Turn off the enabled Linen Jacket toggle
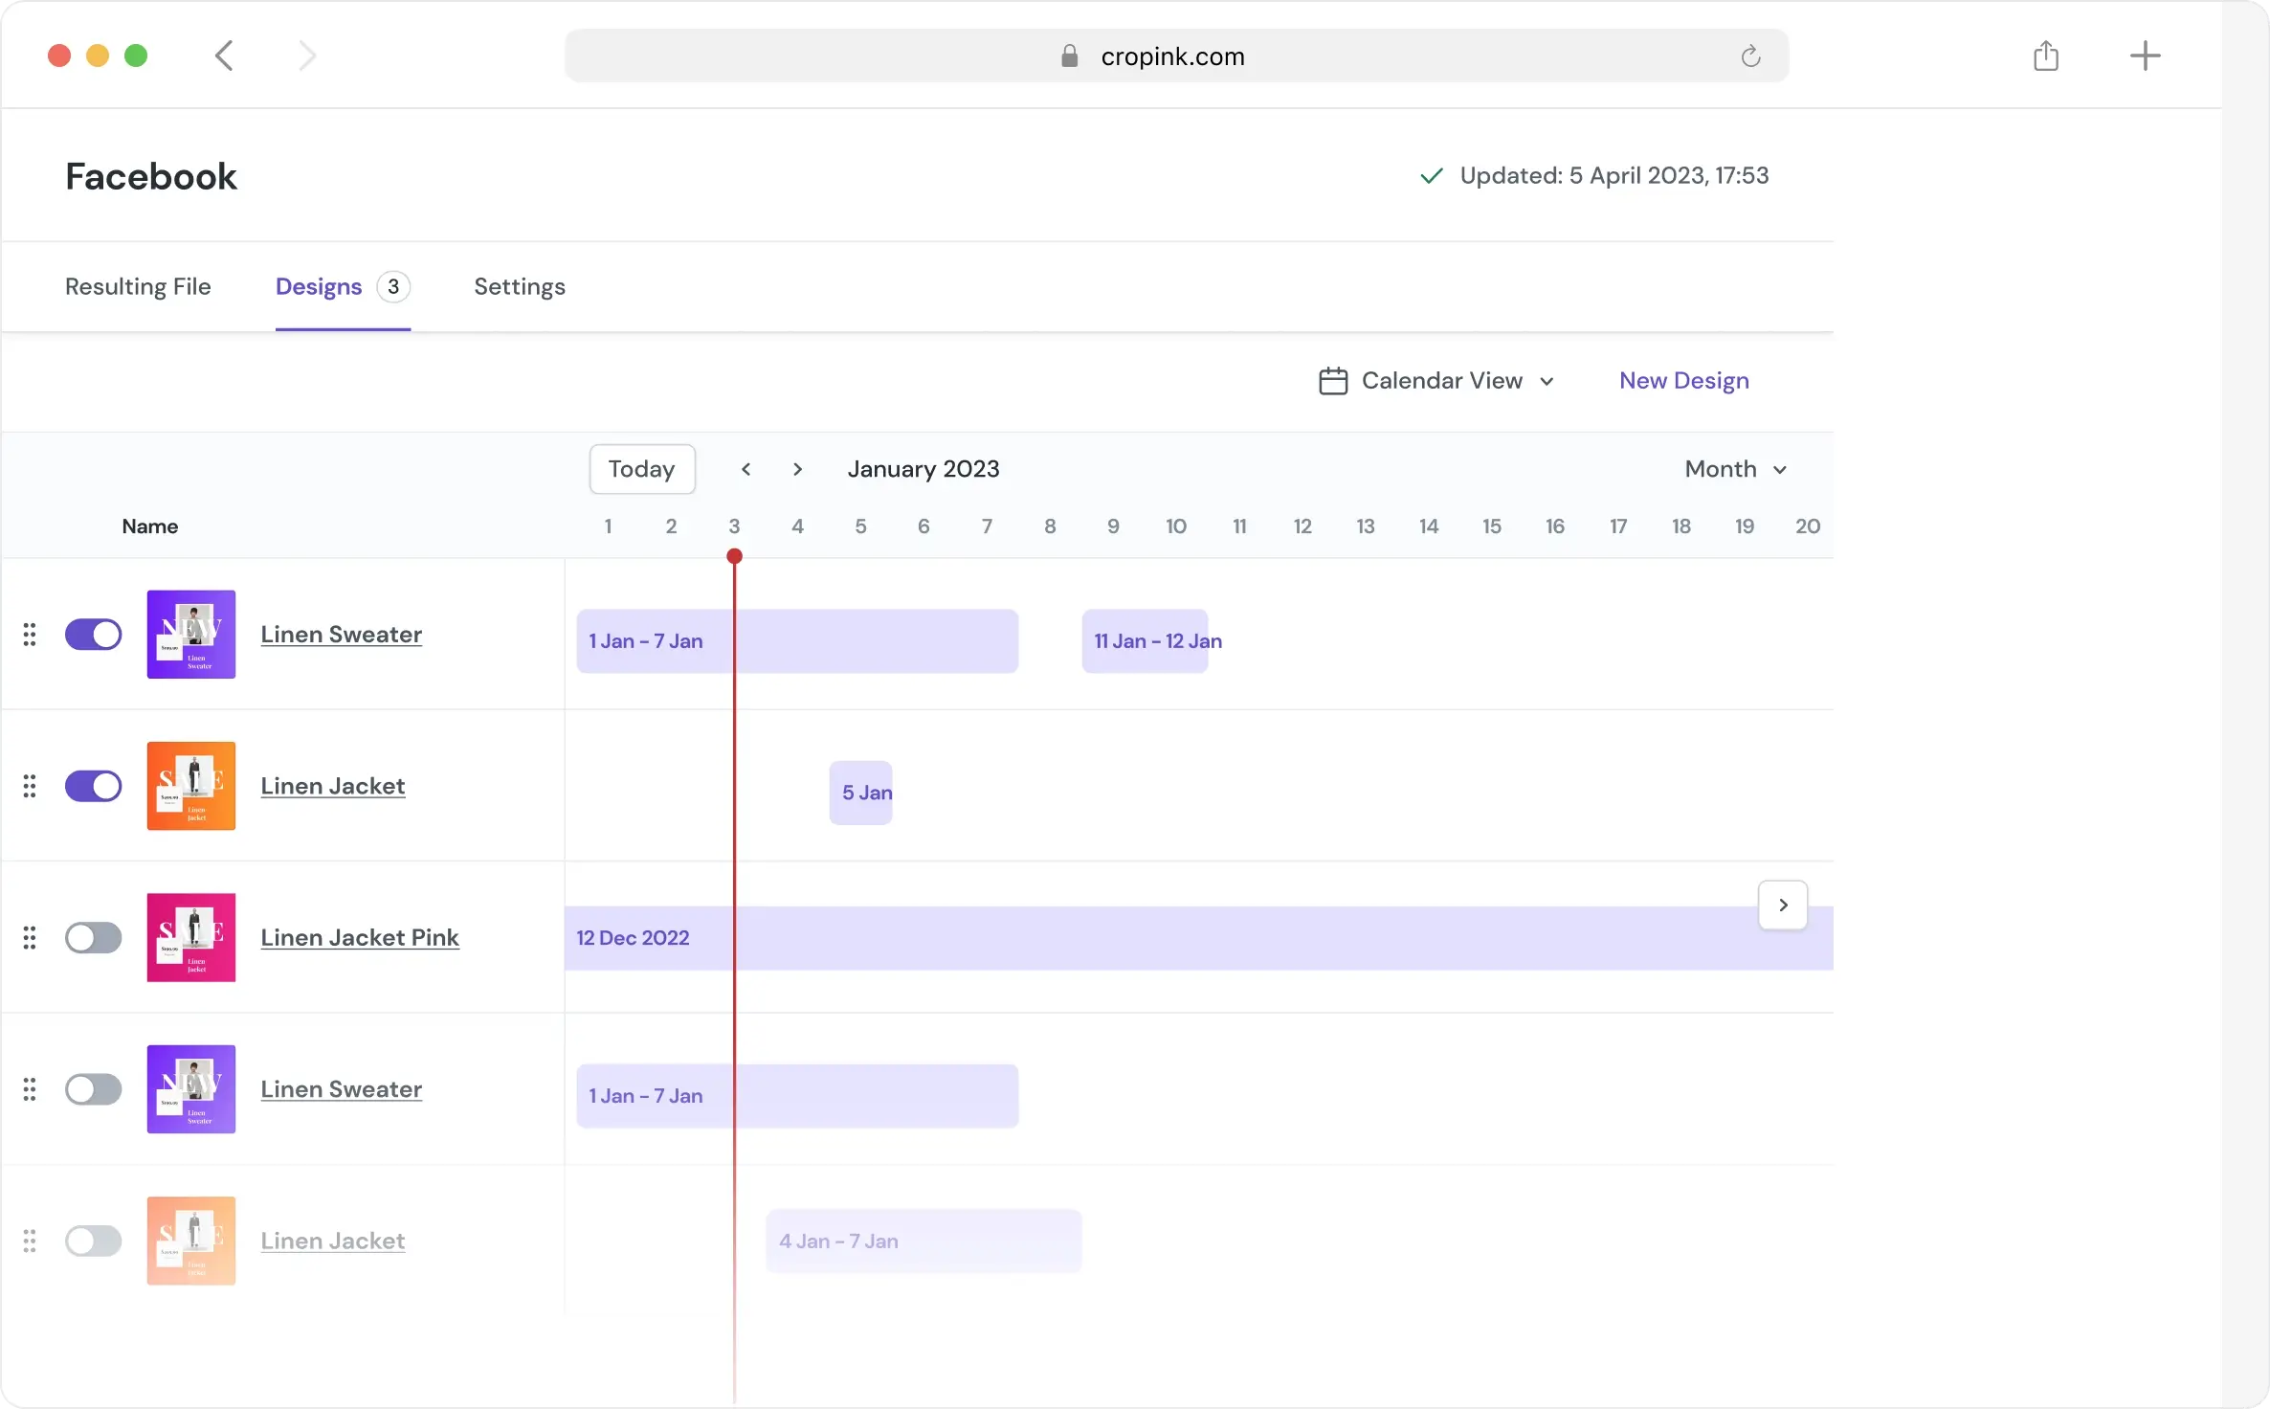Viewport: 2270px width, 1409px height. [x=93, y=786]
